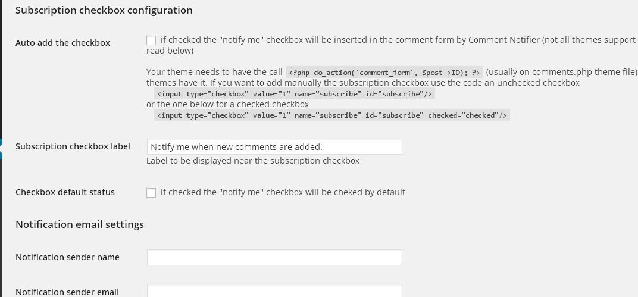Click the unchecked checkbox input code snippet
The width and height of the screenshot is (638, 297).
click(295, 94)
